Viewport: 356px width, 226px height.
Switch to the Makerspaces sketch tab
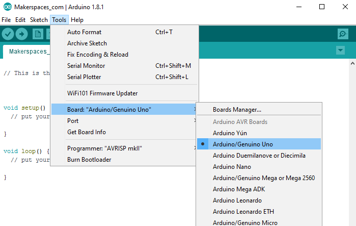[28, 52]
